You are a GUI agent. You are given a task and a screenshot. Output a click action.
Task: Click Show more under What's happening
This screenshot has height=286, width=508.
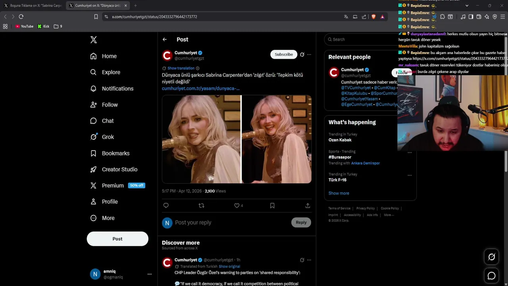pyautogui.click(x=339, y=193)
